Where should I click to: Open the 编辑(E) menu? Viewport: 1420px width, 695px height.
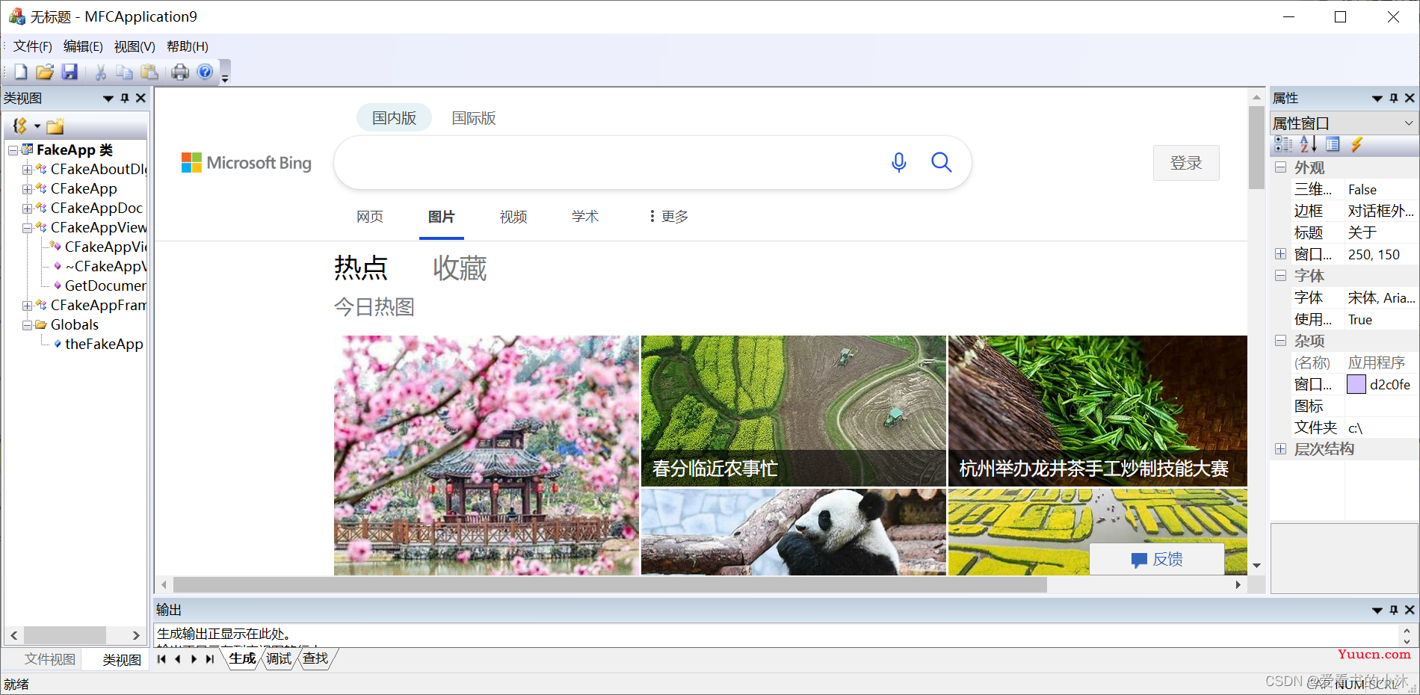(83, 46)
